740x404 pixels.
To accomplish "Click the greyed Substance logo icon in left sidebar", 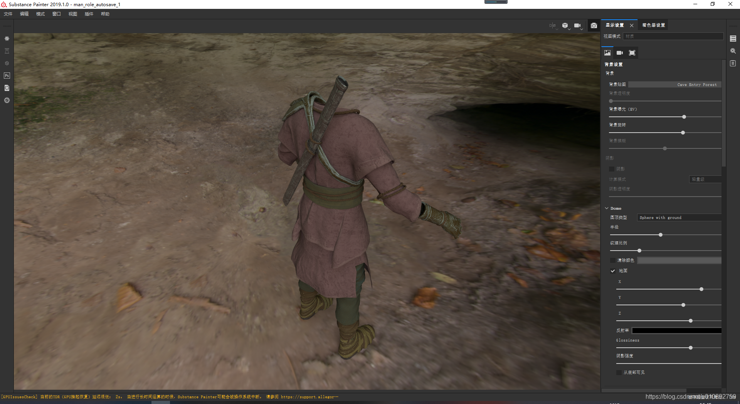I will 7,63.
